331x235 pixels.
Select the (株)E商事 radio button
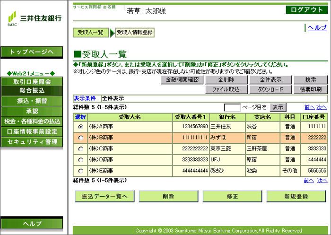tap(80, 171)
